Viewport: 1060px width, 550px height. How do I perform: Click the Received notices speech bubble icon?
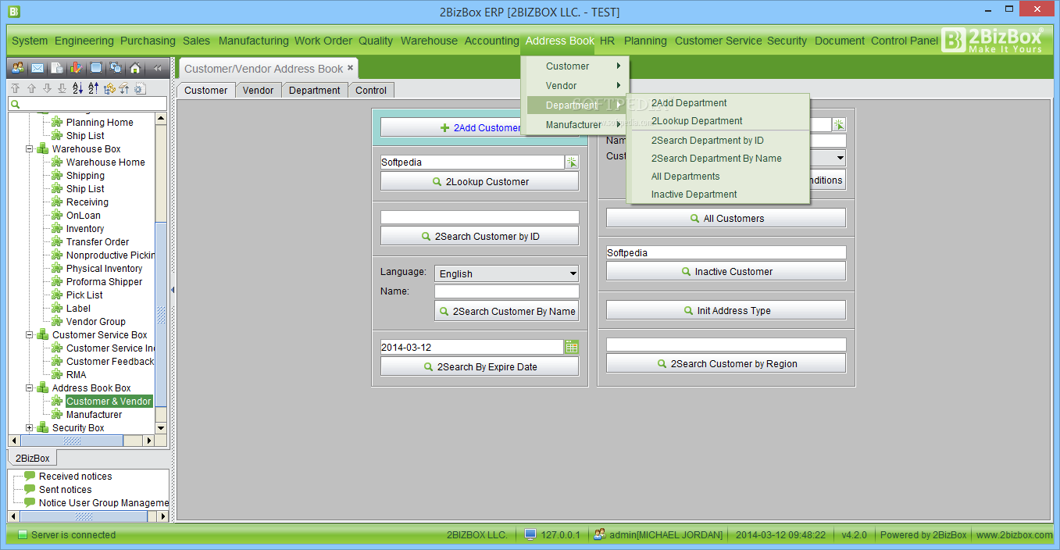[30, 476]
